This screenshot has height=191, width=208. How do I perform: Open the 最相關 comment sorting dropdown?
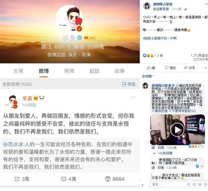click(x=148, y=76)
